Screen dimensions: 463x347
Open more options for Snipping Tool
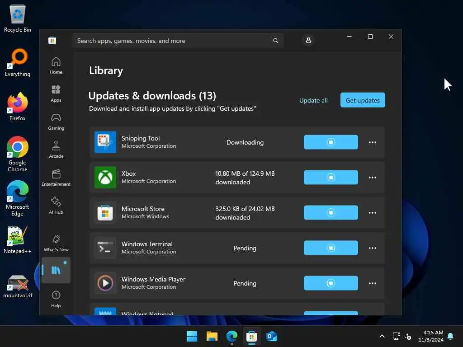tap(373, 142)
